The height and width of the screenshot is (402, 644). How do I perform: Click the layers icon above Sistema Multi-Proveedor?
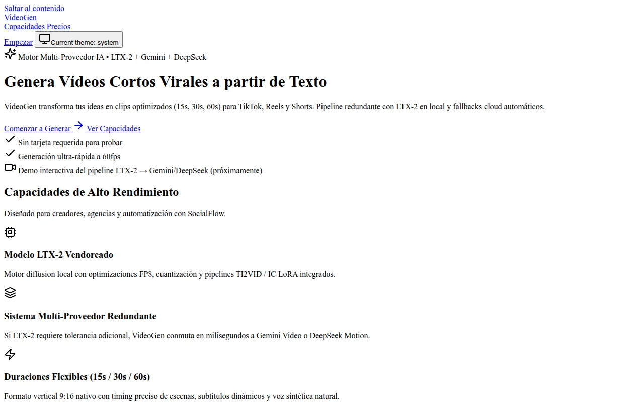[10, 293]
